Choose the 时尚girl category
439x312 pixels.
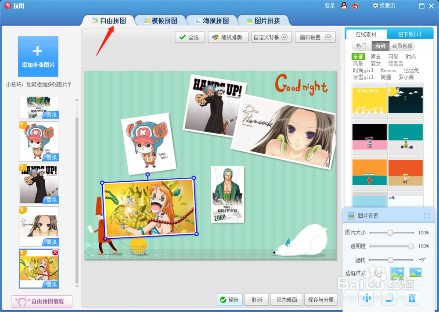coord(363,70)
